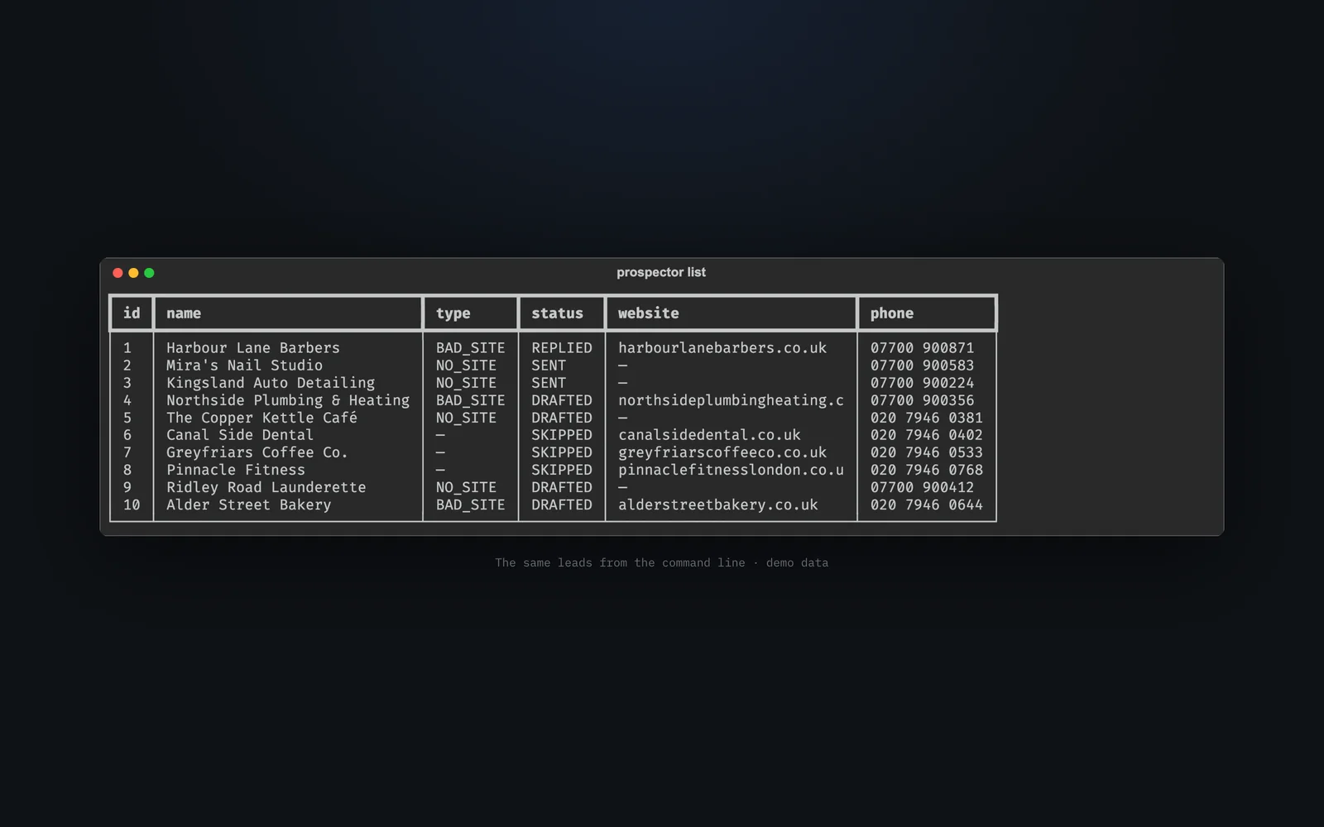
Task: Select 'Harbour Lane Barbers' name cell
Action: pyautogui.click(x=253, y=348)
